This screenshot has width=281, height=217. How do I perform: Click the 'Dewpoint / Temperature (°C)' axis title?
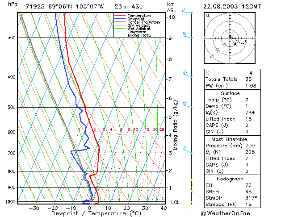coord(96,213)
